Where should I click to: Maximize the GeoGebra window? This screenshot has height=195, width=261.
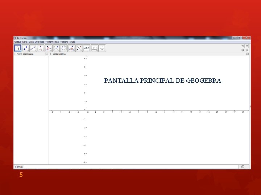click(240, 38)
